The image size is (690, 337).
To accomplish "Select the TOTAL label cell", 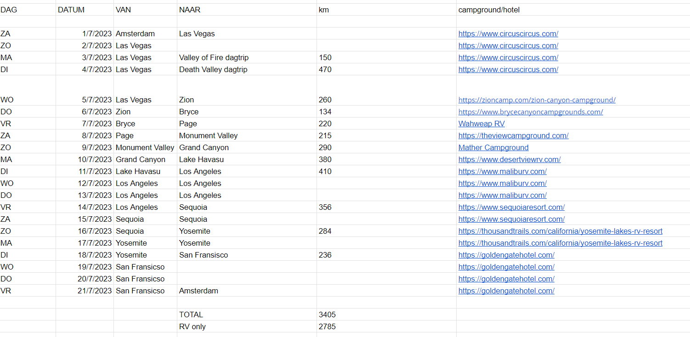I will point(191,315).
